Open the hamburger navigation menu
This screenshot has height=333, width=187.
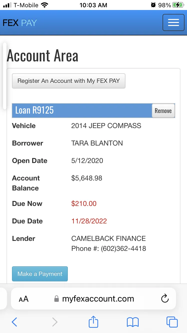coord(173,22)
